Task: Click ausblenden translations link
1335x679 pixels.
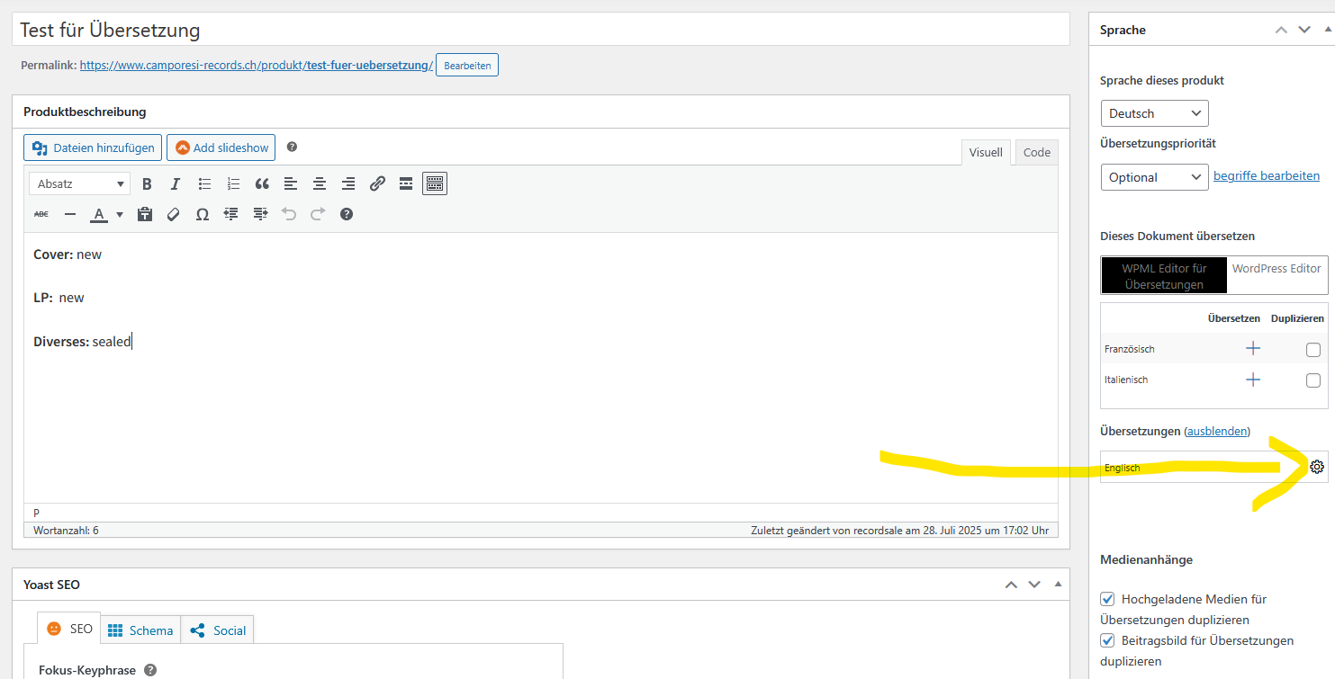Action: (1217, 431)
